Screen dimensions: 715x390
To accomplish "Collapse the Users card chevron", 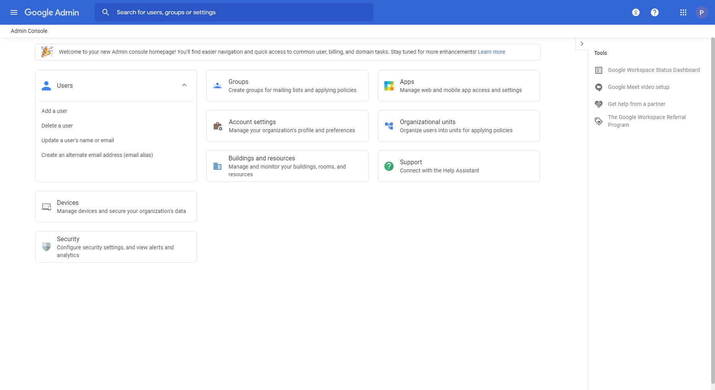I will 184,85.
